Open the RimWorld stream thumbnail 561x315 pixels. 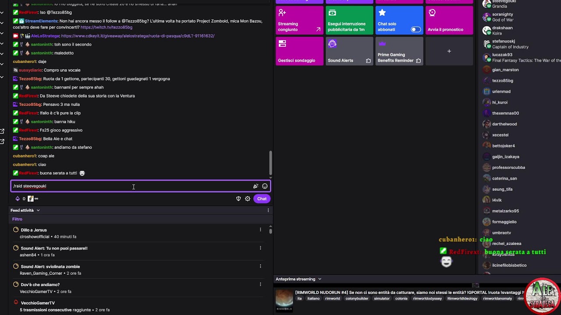(x=284, y=300)
